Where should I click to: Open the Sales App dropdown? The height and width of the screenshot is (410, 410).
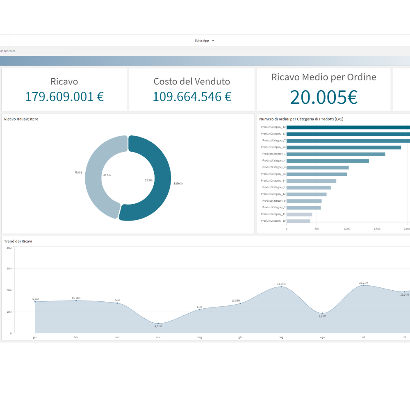click(x=205, y=40)
